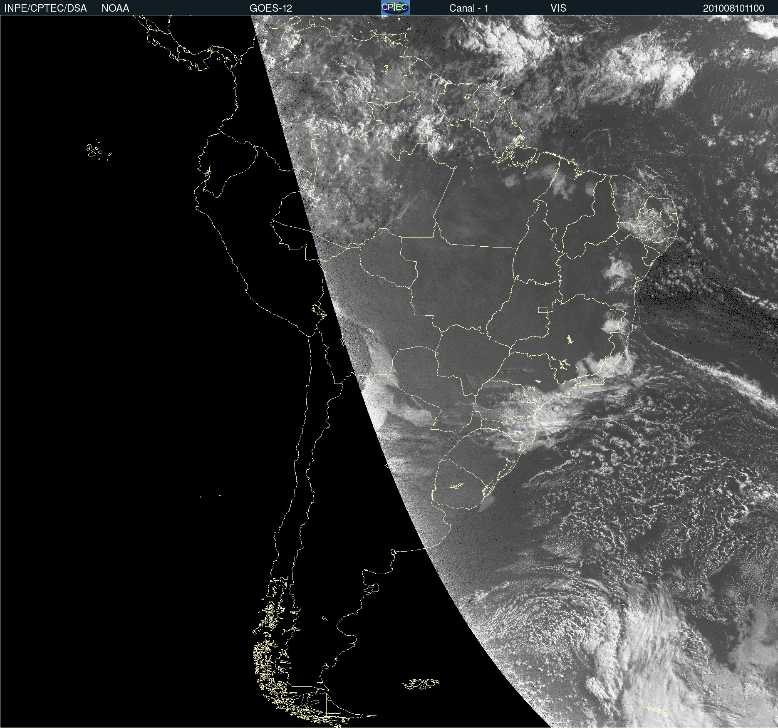
Task: Click the VIS label in the header
Action: (x=558, y=8)
